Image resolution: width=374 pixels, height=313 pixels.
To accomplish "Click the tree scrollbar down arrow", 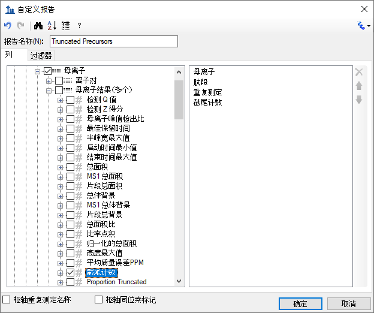I will point(179,281).
